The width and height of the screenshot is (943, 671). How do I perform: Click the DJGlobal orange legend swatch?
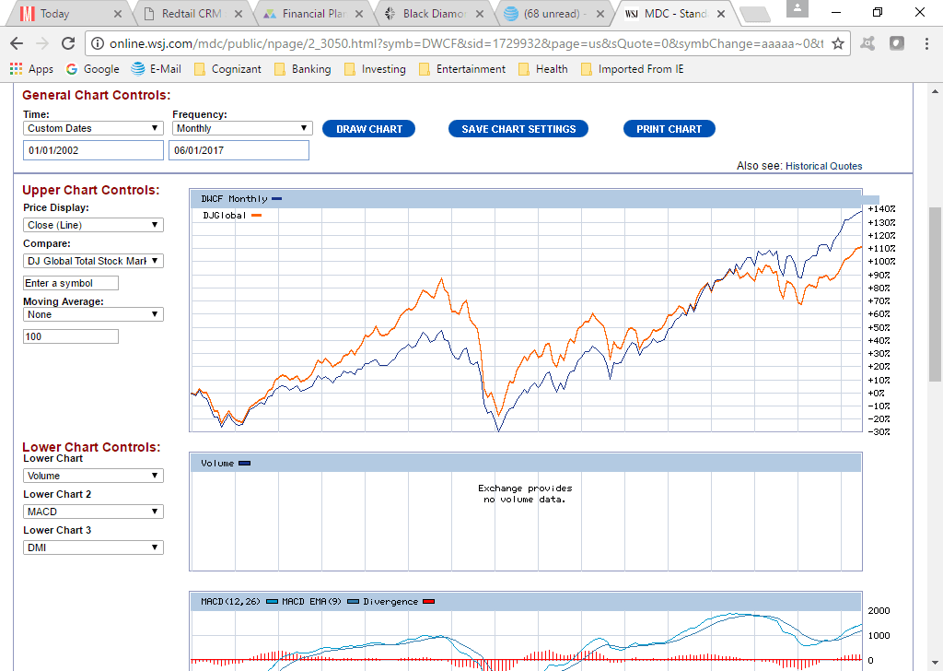(x=256, y=216)
